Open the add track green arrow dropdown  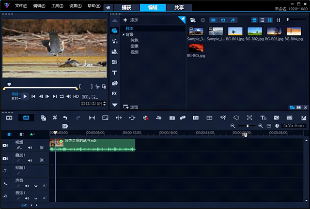click(32, 134)
